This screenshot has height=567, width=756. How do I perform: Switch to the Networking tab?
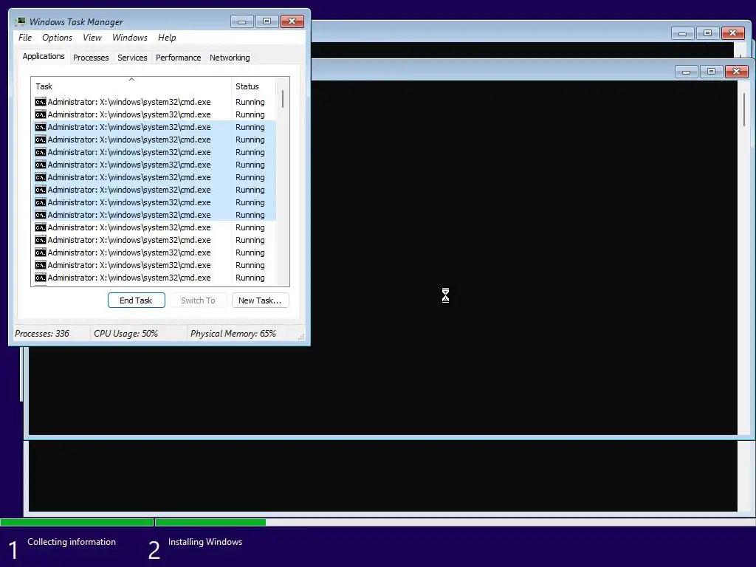(230, 58)
